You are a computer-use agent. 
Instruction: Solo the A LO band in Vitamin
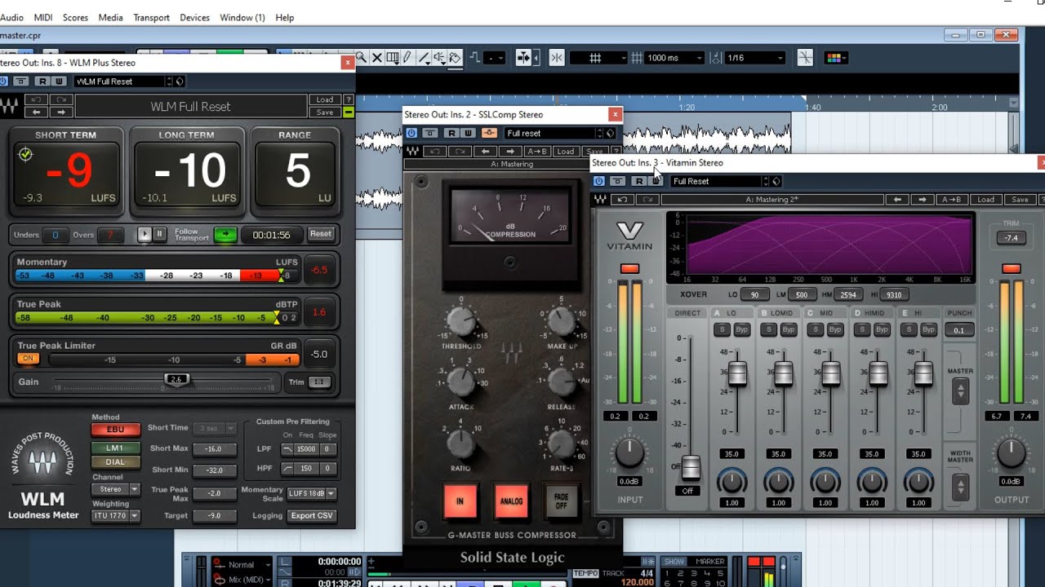(722, 329)
